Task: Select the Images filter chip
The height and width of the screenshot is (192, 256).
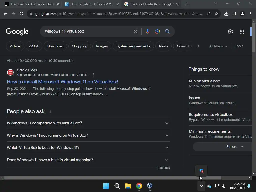Action: [102, 46]
